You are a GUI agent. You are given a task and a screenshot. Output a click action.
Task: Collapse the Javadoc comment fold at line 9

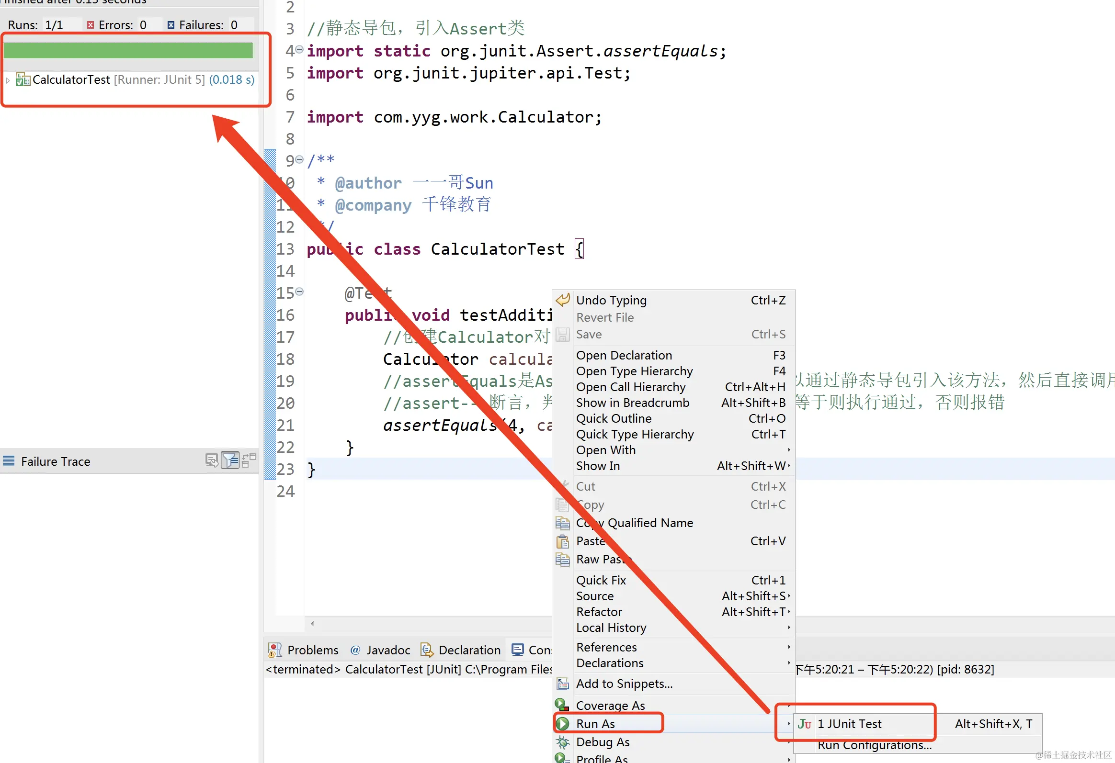point(299,159)
